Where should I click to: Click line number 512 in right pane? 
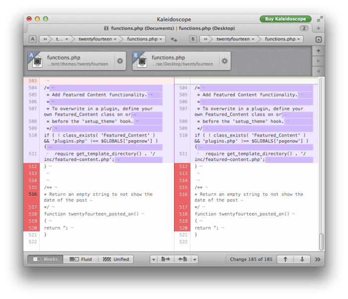[183, 166]
